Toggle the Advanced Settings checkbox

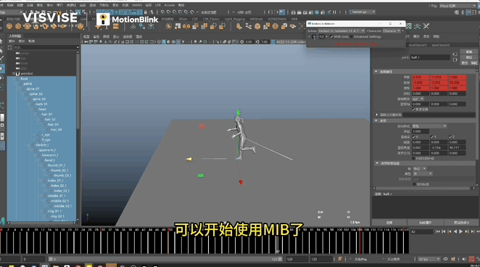[352, 37]
